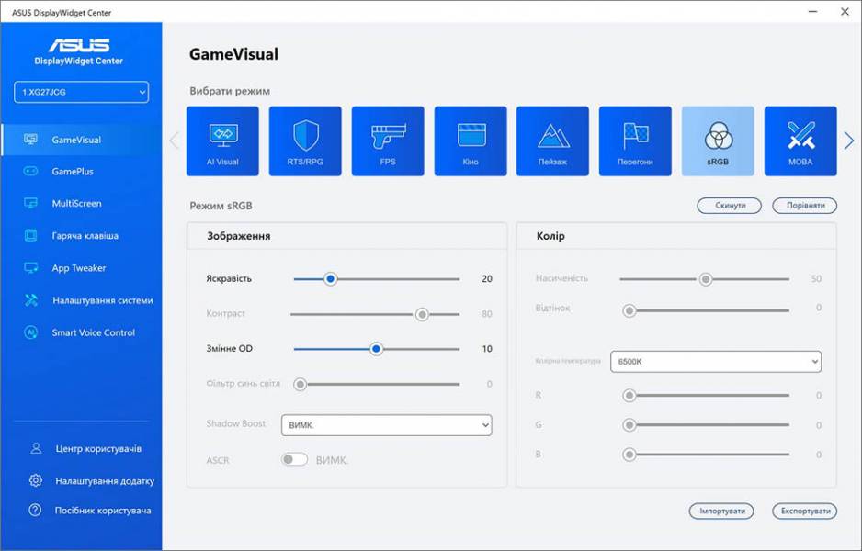Click the Порівняти compare button

[805, 206]
